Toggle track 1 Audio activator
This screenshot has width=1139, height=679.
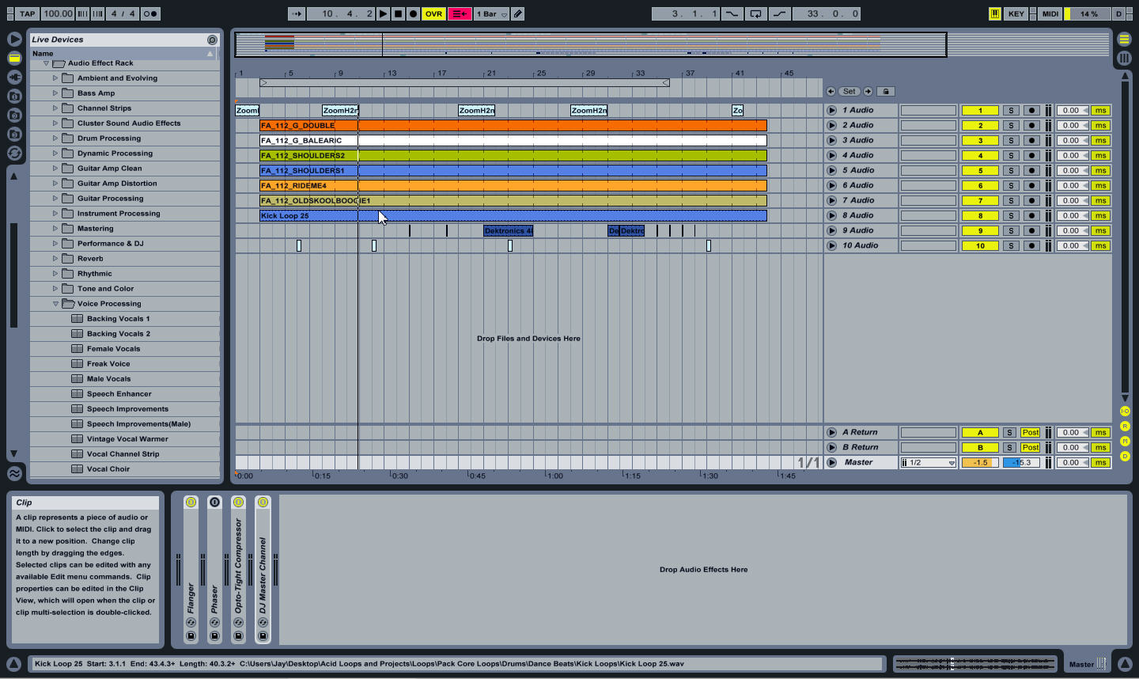coord(980,110)
